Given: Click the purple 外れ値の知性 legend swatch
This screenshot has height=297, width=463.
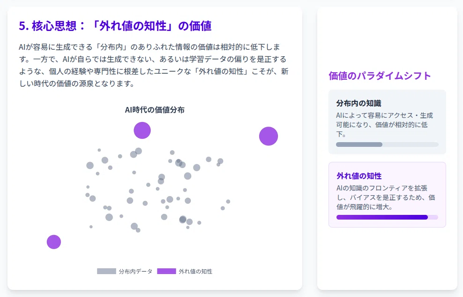Looking at the screenshot, I should (x=166, y=271).
